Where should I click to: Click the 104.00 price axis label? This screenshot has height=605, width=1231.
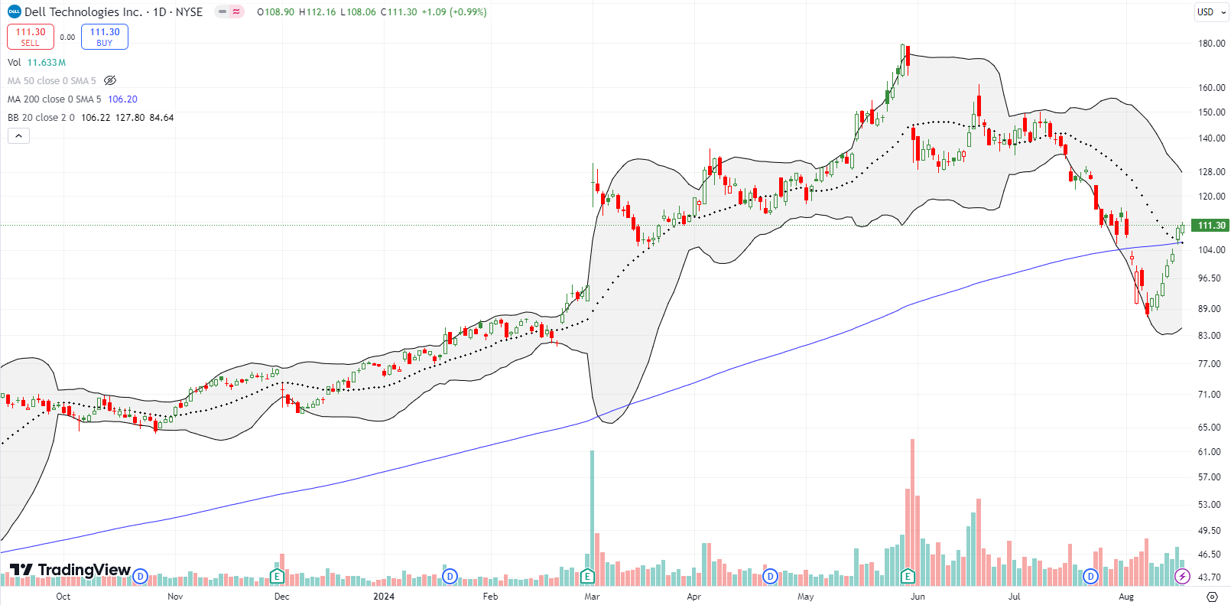[x=1212, y=250]
